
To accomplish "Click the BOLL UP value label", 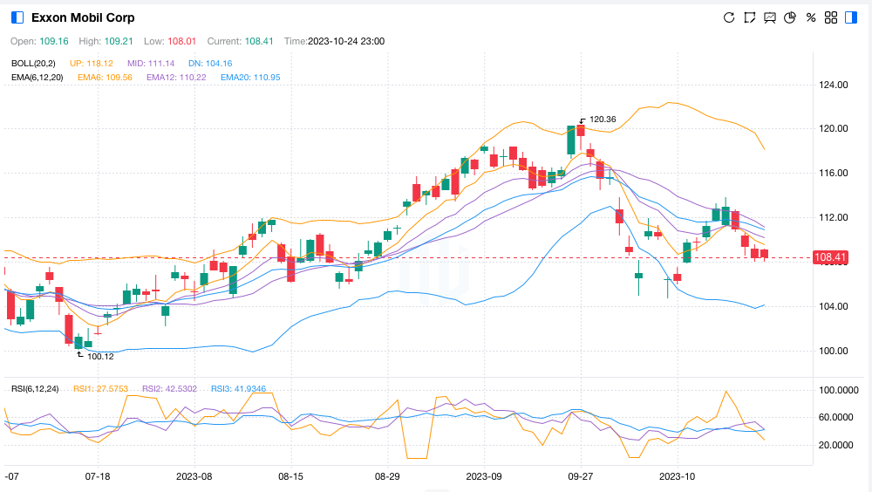I will (x=92, y=64).
